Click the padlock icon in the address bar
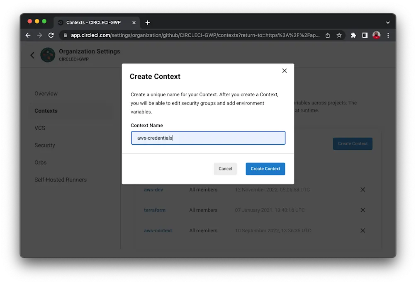The height and width of the screenshot is (284, 416). (65, 35)
